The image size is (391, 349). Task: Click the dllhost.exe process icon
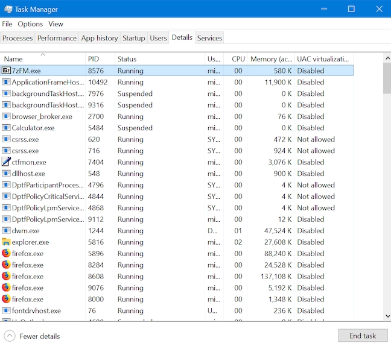coord(6,174)
